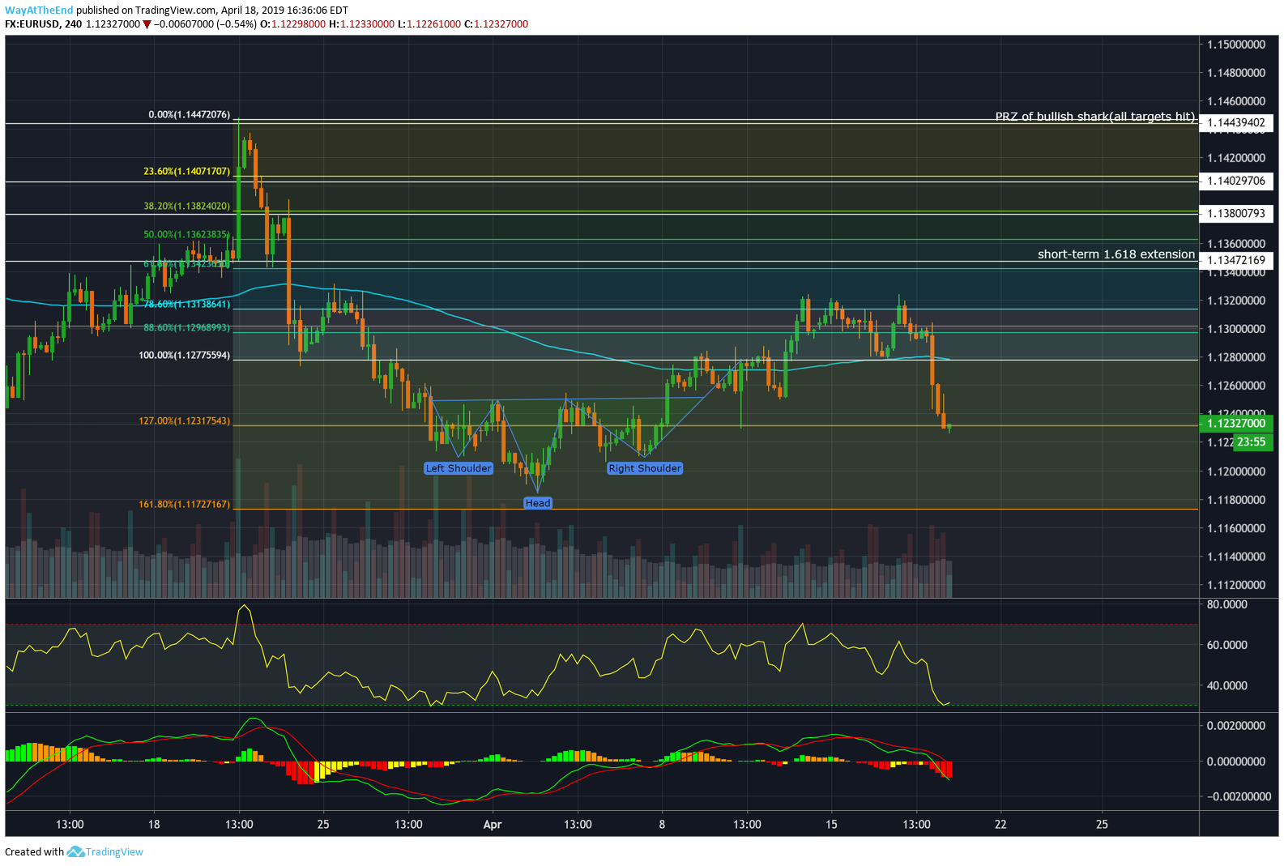Image resolution: width=1284 pixels, height=866 pixels.
Task: Click the 23:55 countdown timer tag
Action: (x=1251, y=442)
